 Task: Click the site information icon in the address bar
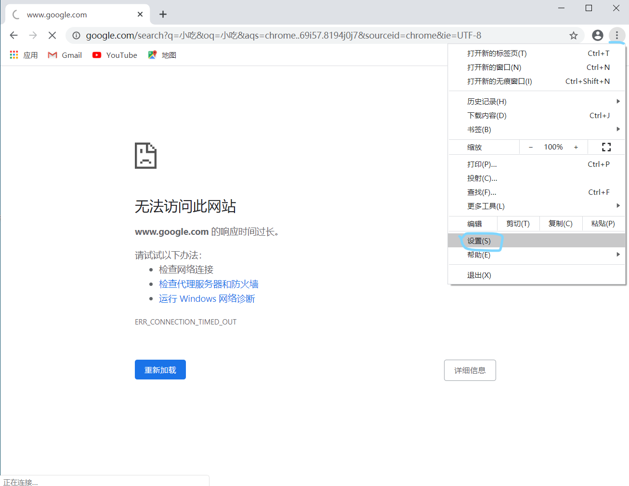pos(76,35)
